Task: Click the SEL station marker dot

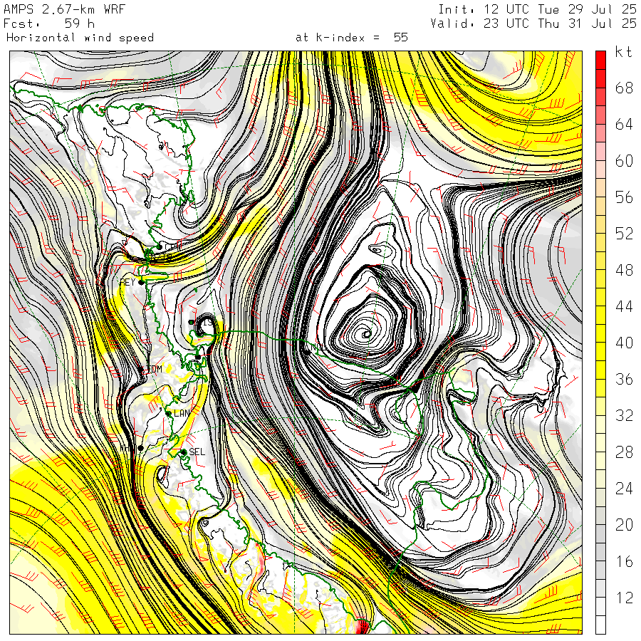Action: point(184,452)
